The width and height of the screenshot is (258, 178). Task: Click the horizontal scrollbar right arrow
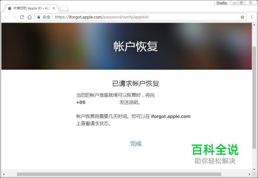coord(250,174)
